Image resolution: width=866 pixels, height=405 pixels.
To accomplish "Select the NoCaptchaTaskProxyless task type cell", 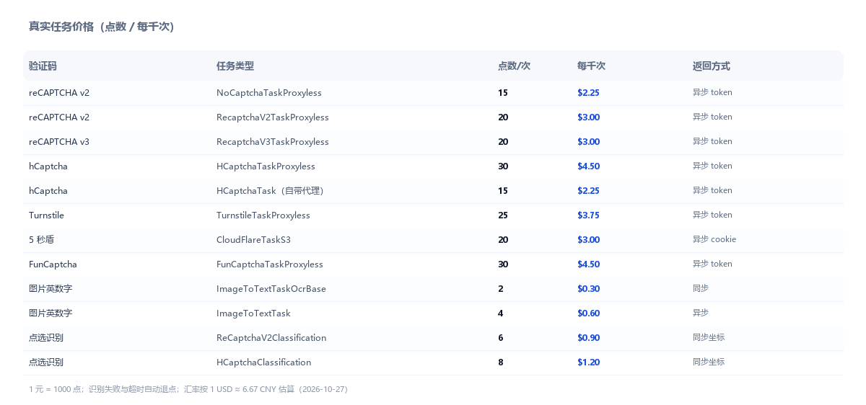I will pos(269,93).
